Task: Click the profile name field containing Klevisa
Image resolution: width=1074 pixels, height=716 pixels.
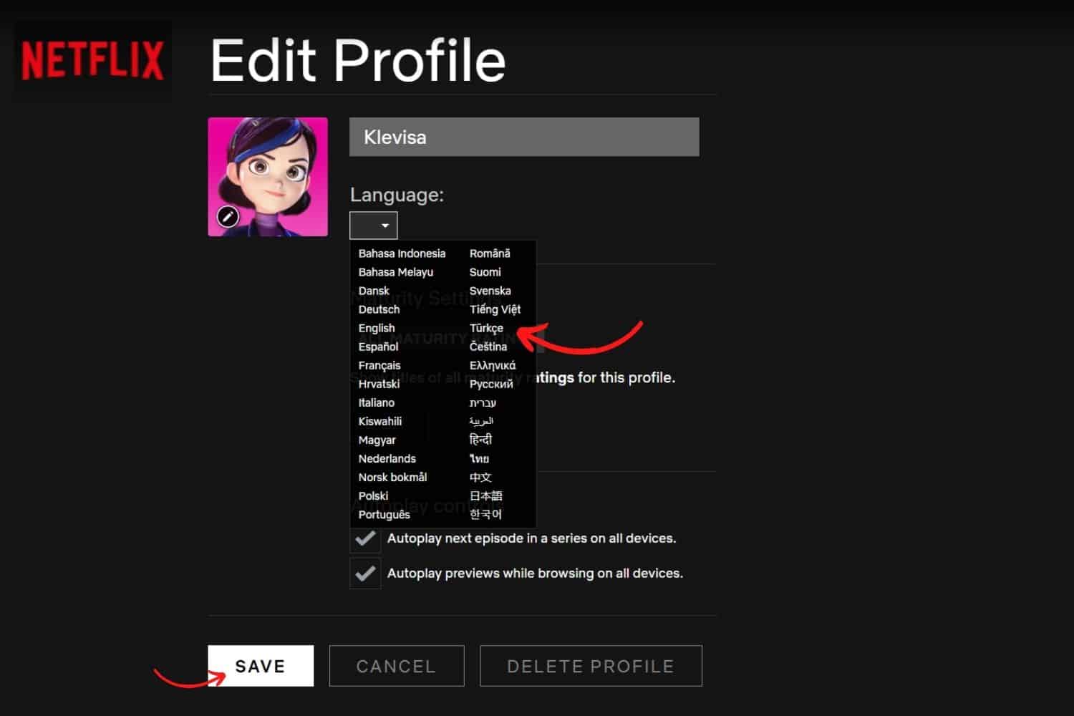Action: click(524, 137)
